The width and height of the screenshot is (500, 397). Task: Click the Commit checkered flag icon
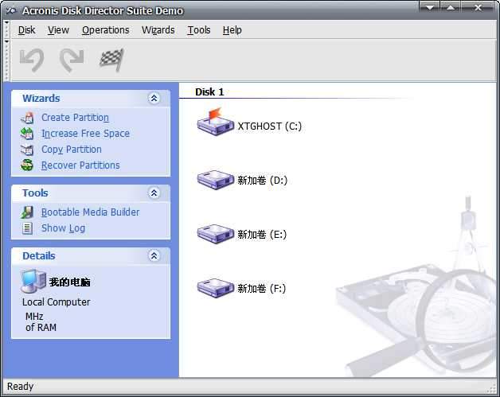coord(111,60)
